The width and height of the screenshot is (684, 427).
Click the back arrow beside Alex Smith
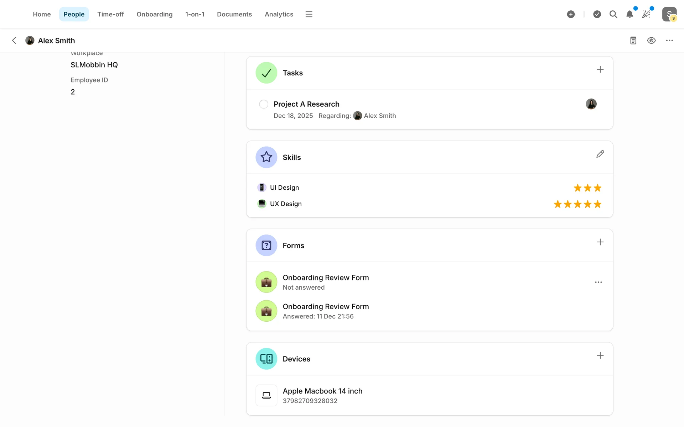14,41
